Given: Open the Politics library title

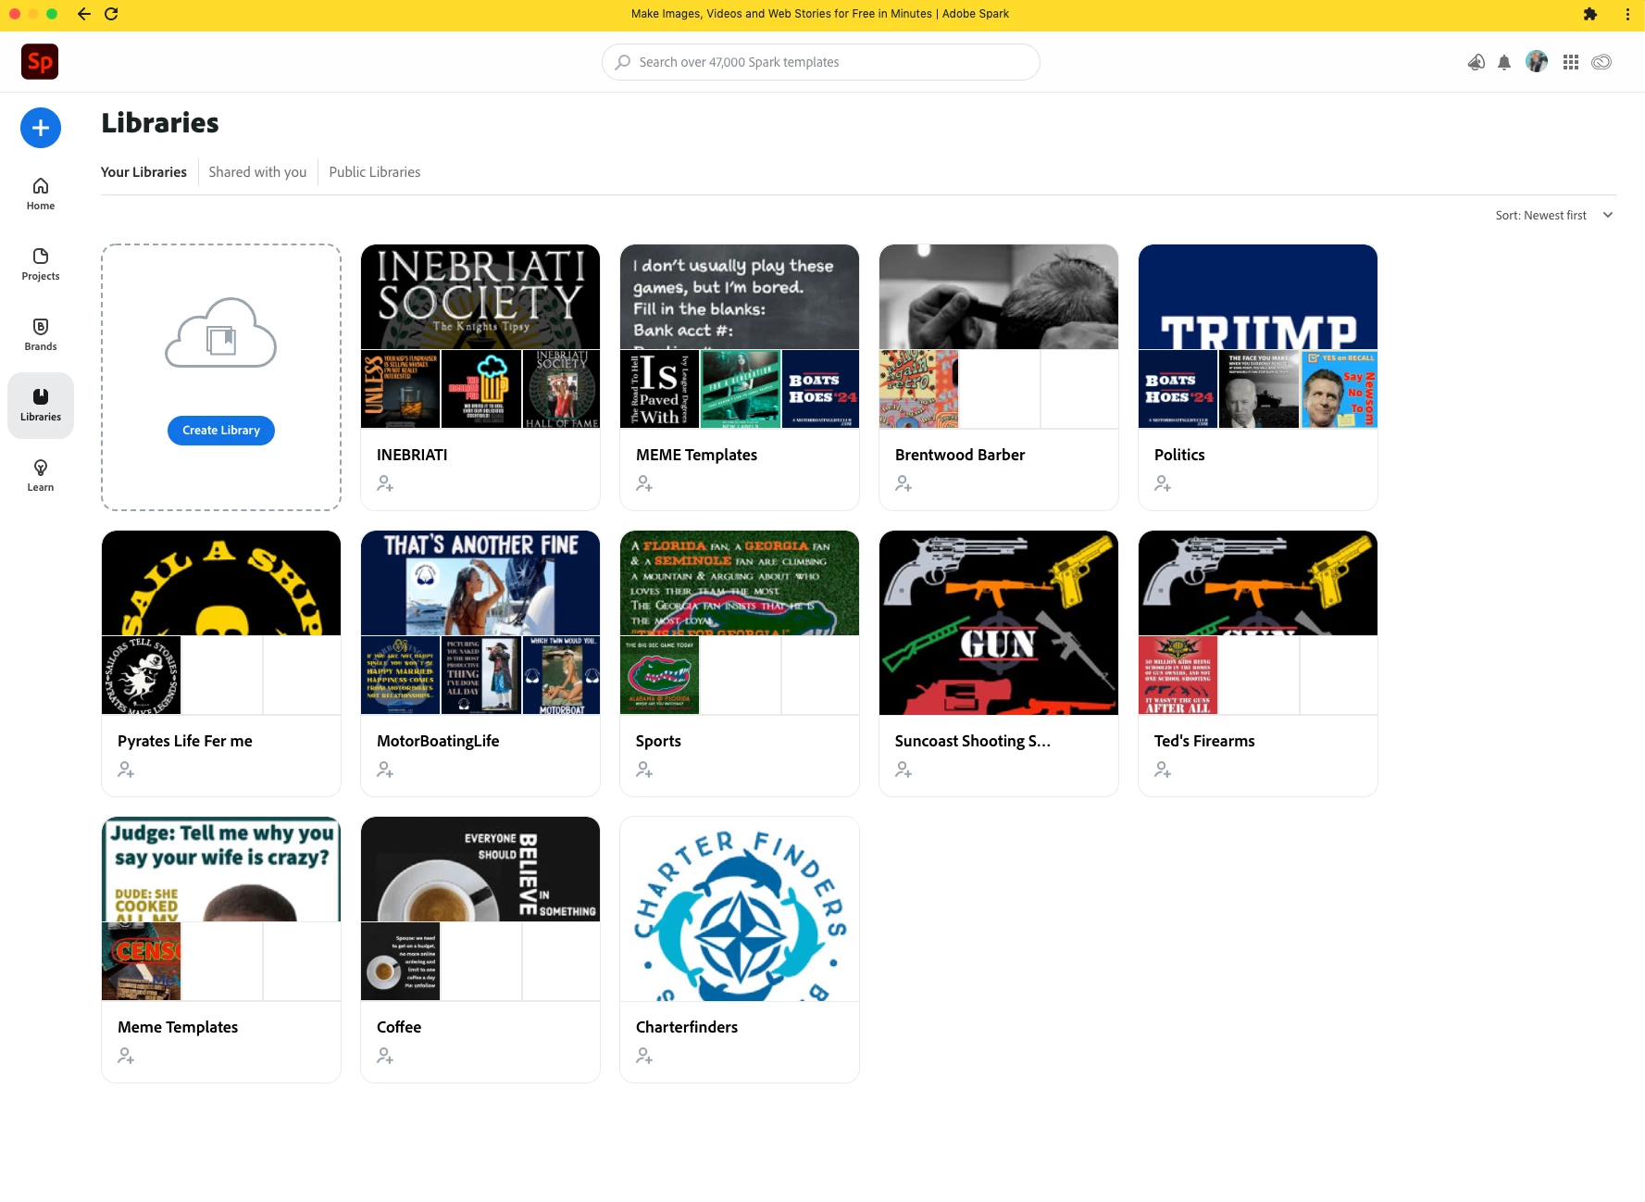Looking at the screenshot, I should coord(1179,455).
